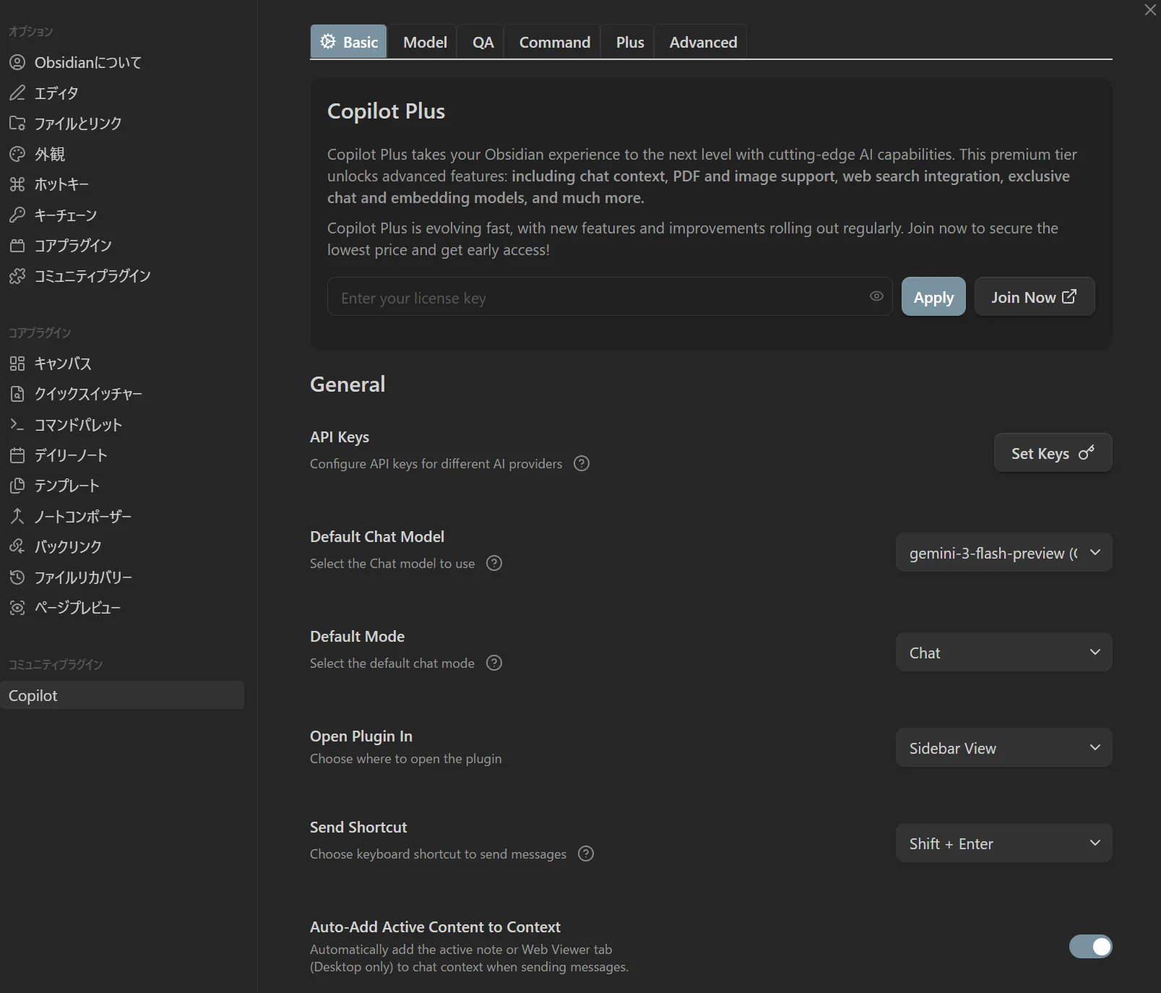
Task: Click help icon beside Send Shortcut description
Action: (586, 854)
